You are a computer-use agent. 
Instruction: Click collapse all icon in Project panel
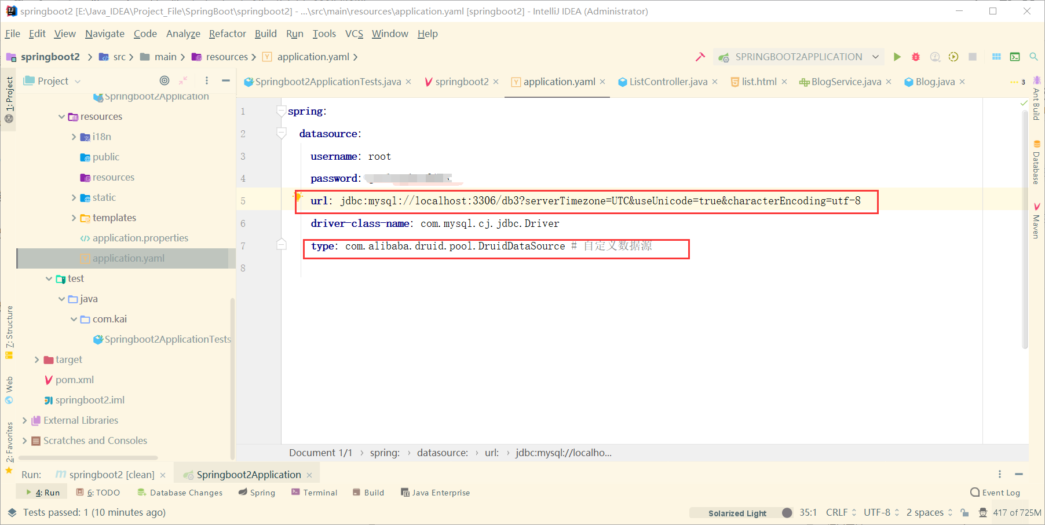[183, 80]
